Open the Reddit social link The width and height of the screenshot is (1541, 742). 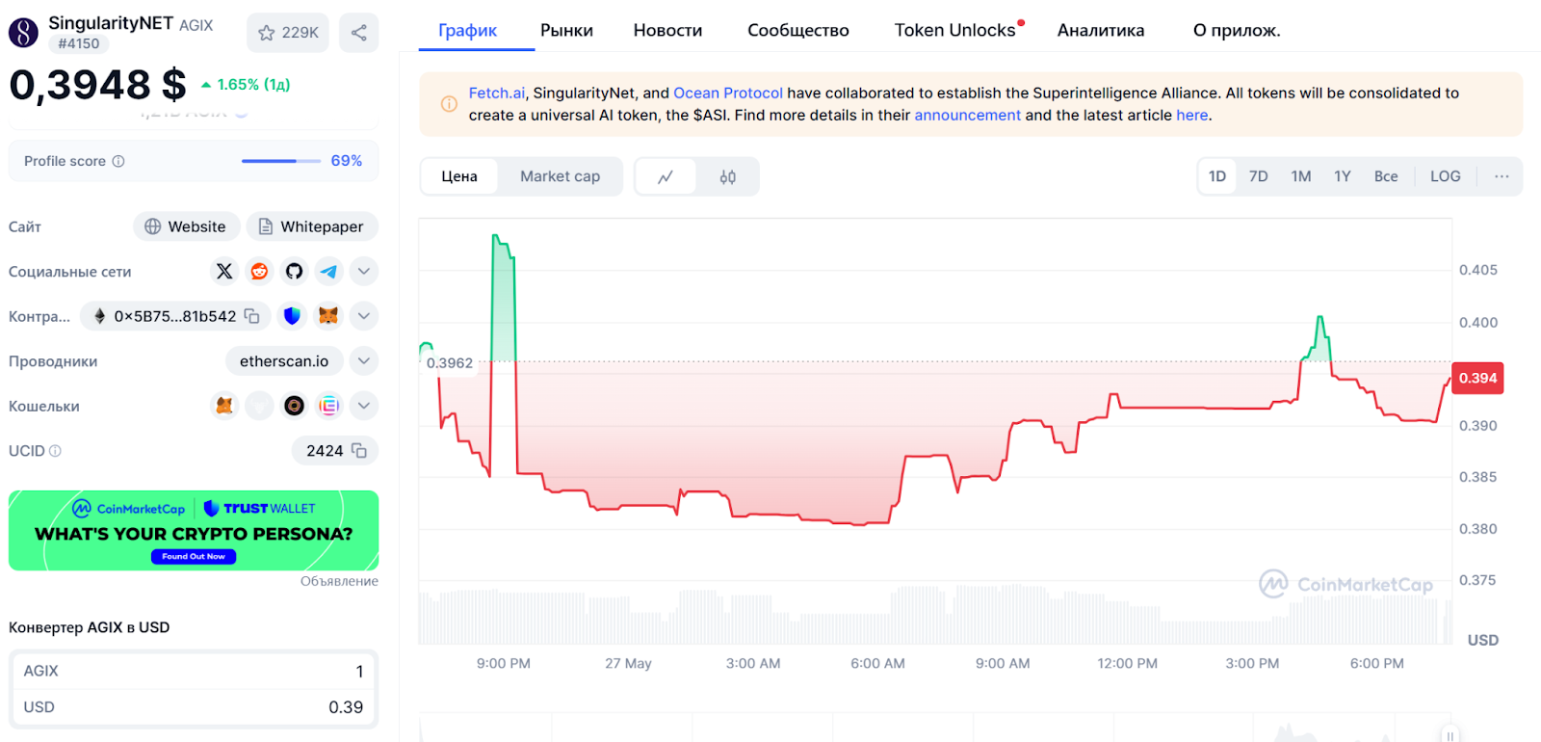coord(259,272)
